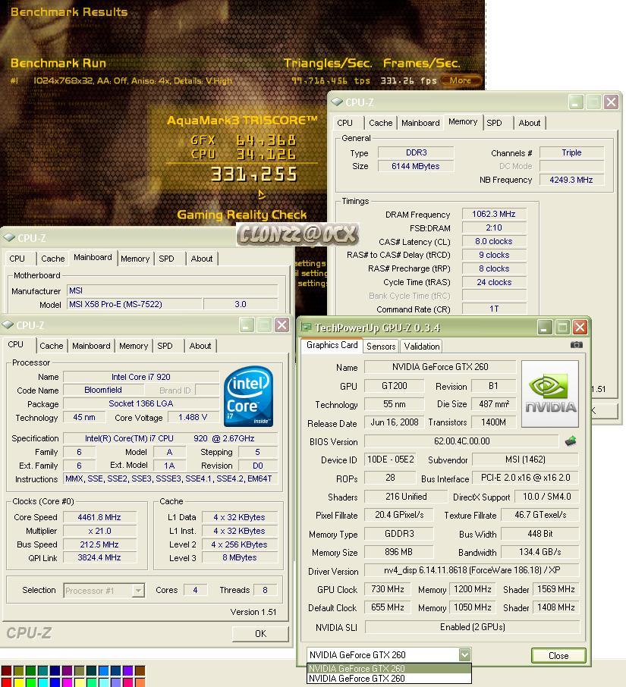Minimize the GPU-Z window
This screenshot has height=687, width=626.
click(x=545, y=328)
